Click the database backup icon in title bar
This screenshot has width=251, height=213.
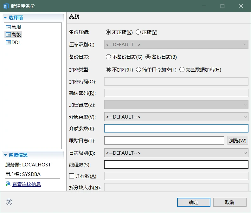pyautogui.click(x=6, y=6)
